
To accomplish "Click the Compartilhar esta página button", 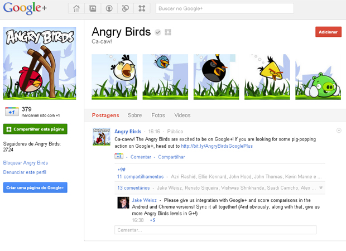I will click(35, 129).
